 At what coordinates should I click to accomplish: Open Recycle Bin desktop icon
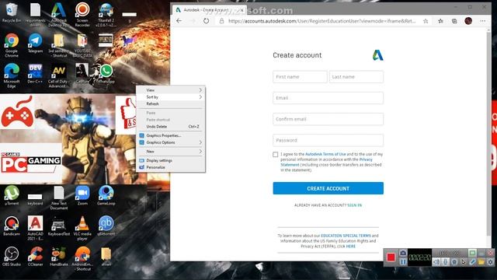tap(12, 13)
